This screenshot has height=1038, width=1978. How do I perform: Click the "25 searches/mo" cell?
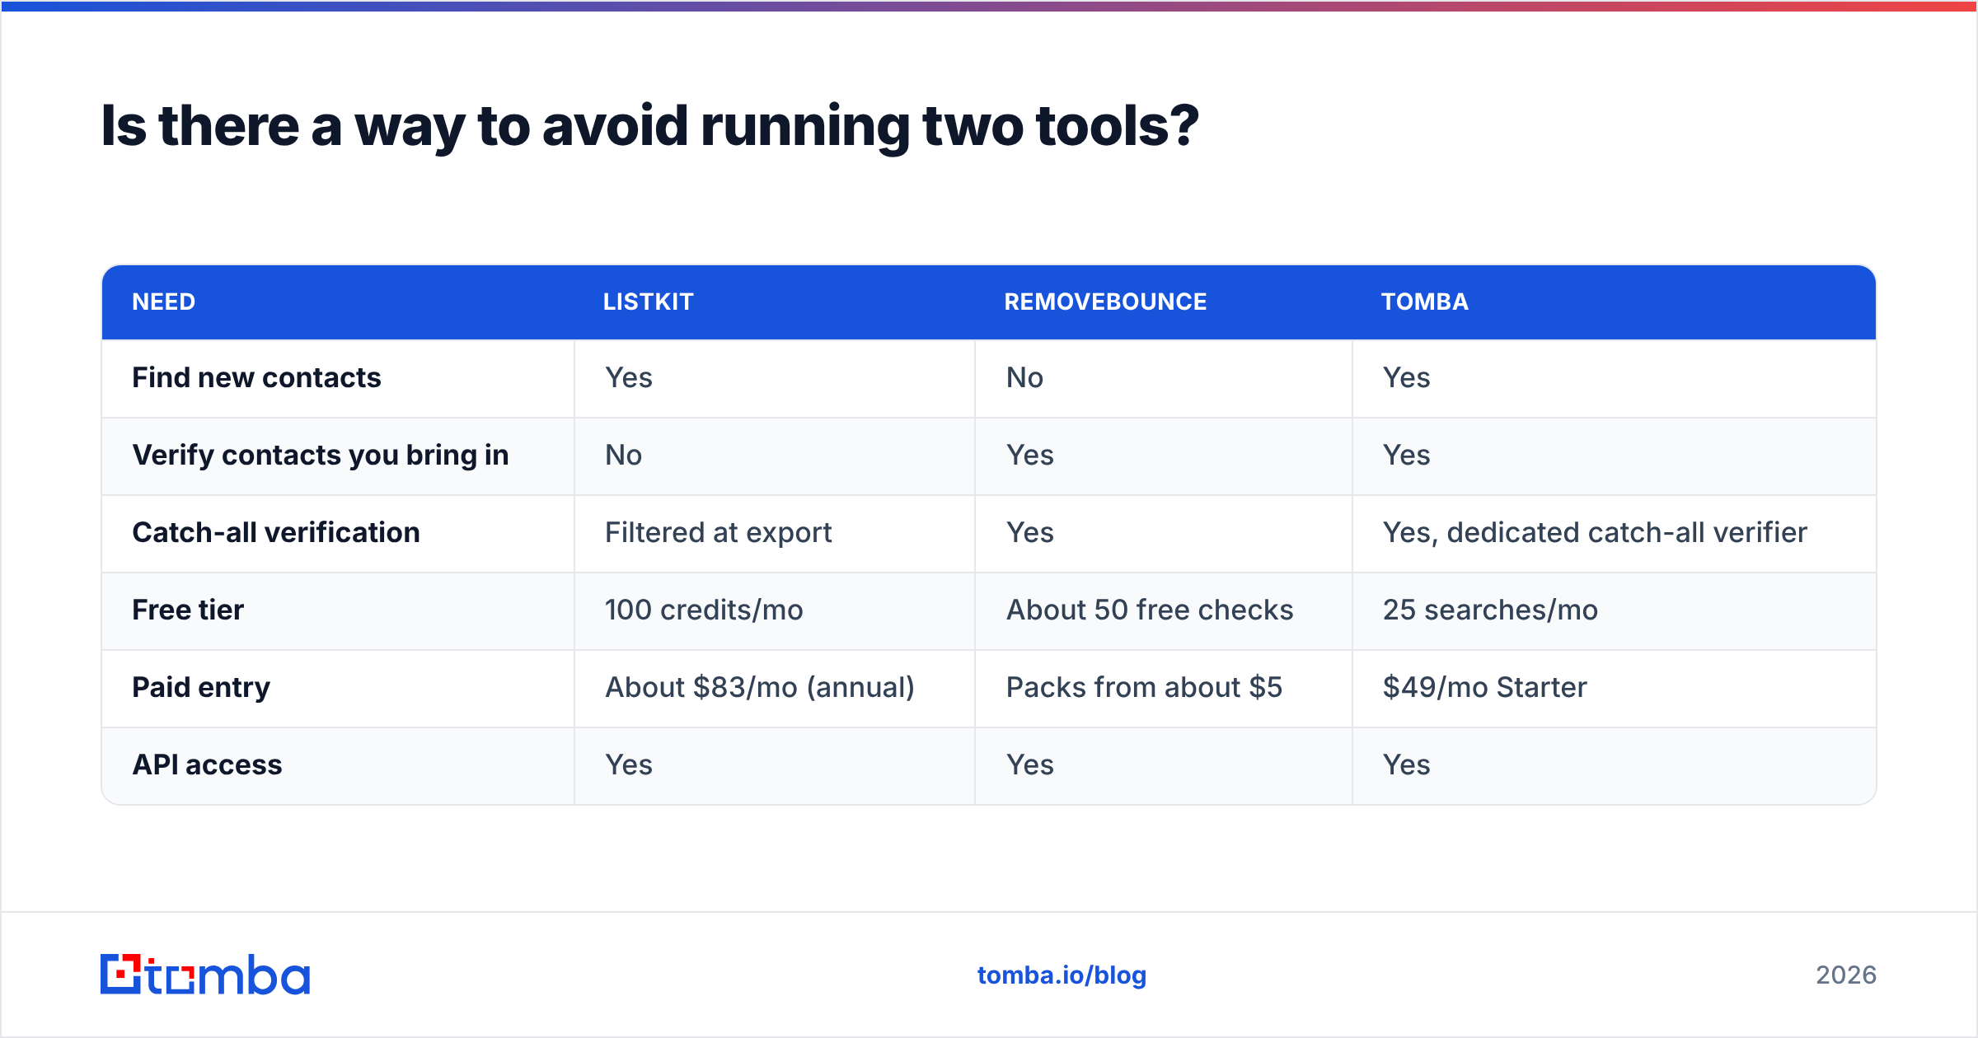coord(1490,610)
